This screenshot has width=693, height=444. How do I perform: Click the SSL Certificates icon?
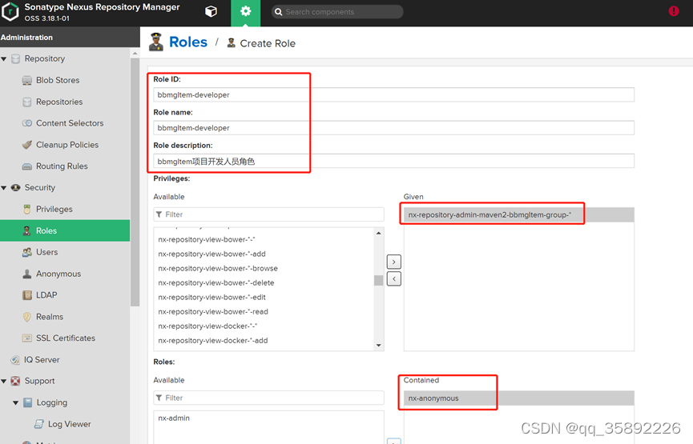coord(27,338)
